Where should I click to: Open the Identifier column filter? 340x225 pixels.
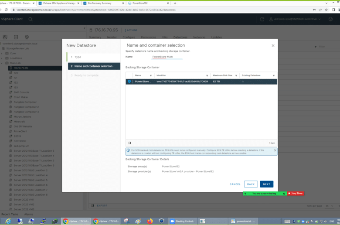pyautogui.click(x=207, y=75)
